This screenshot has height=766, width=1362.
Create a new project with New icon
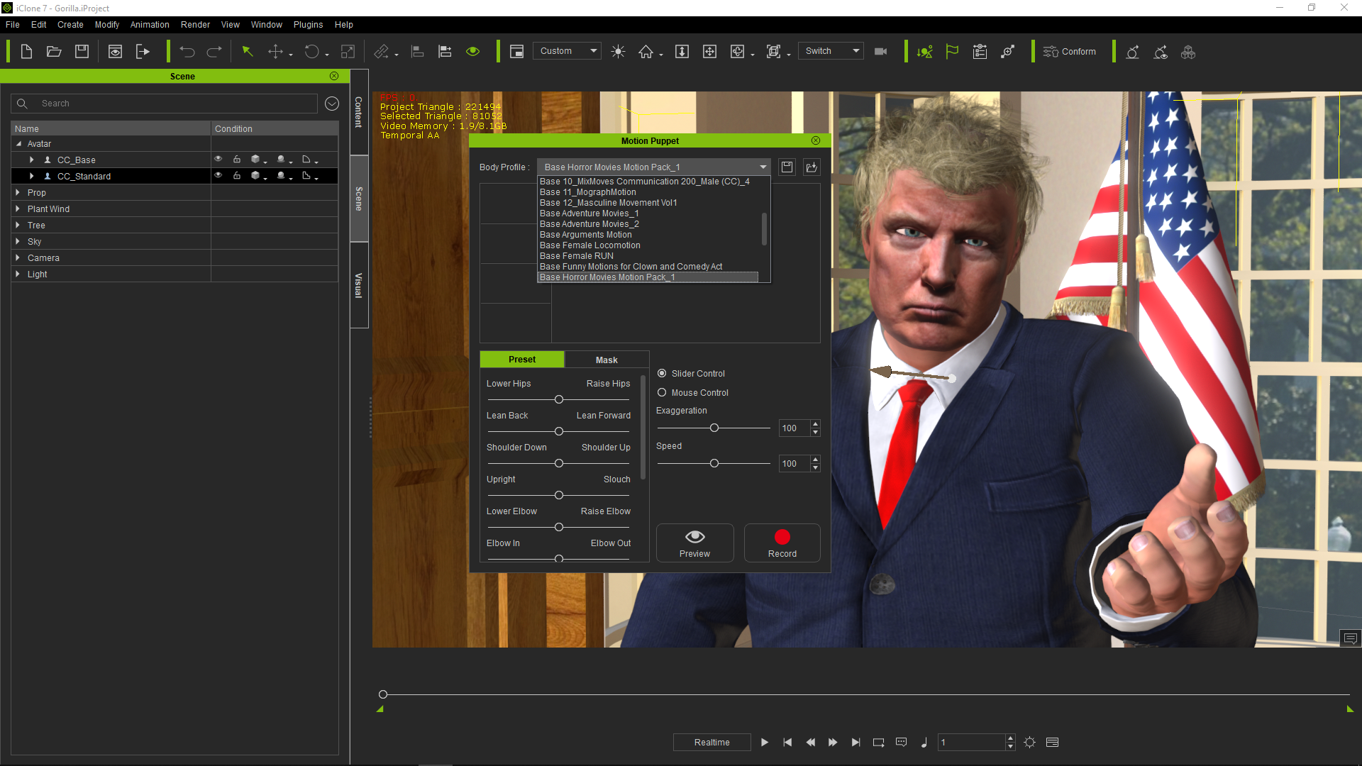coord(26,52)
